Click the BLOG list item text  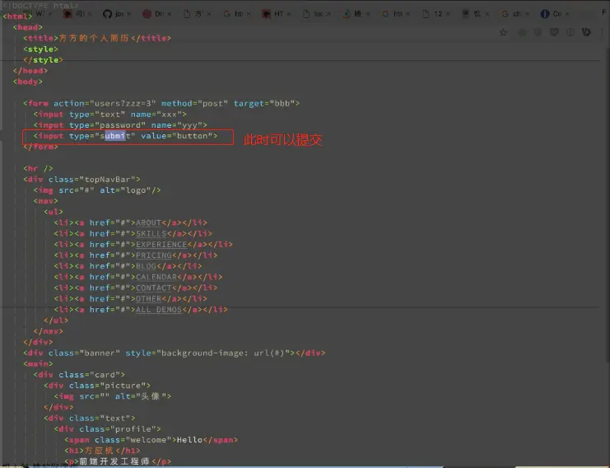146,266
